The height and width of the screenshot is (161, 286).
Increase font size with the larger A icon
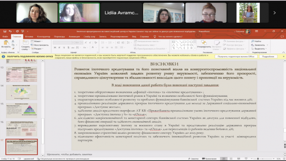pyautogui.click(x=86, y=42)
